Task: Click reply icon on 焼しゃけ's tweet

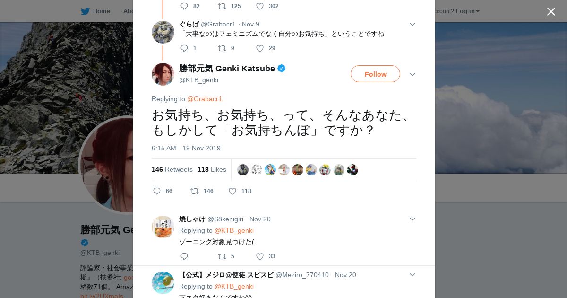Action: pos(184,256)
